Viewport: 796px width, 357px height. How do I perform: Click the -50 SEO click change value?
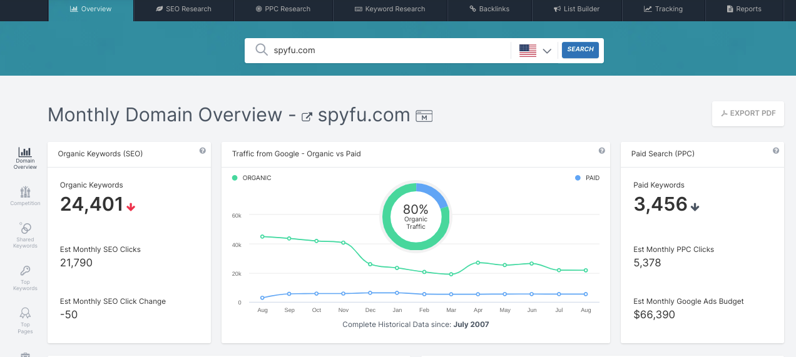(x=69, y=314)
